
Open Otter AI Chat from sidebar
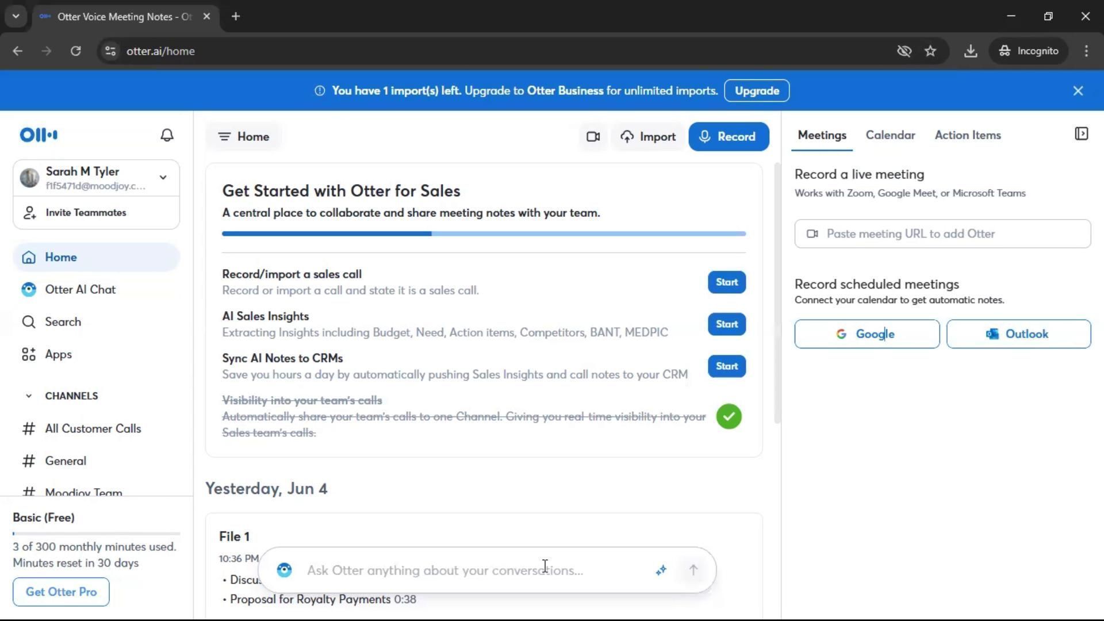(x=80, y=290)
